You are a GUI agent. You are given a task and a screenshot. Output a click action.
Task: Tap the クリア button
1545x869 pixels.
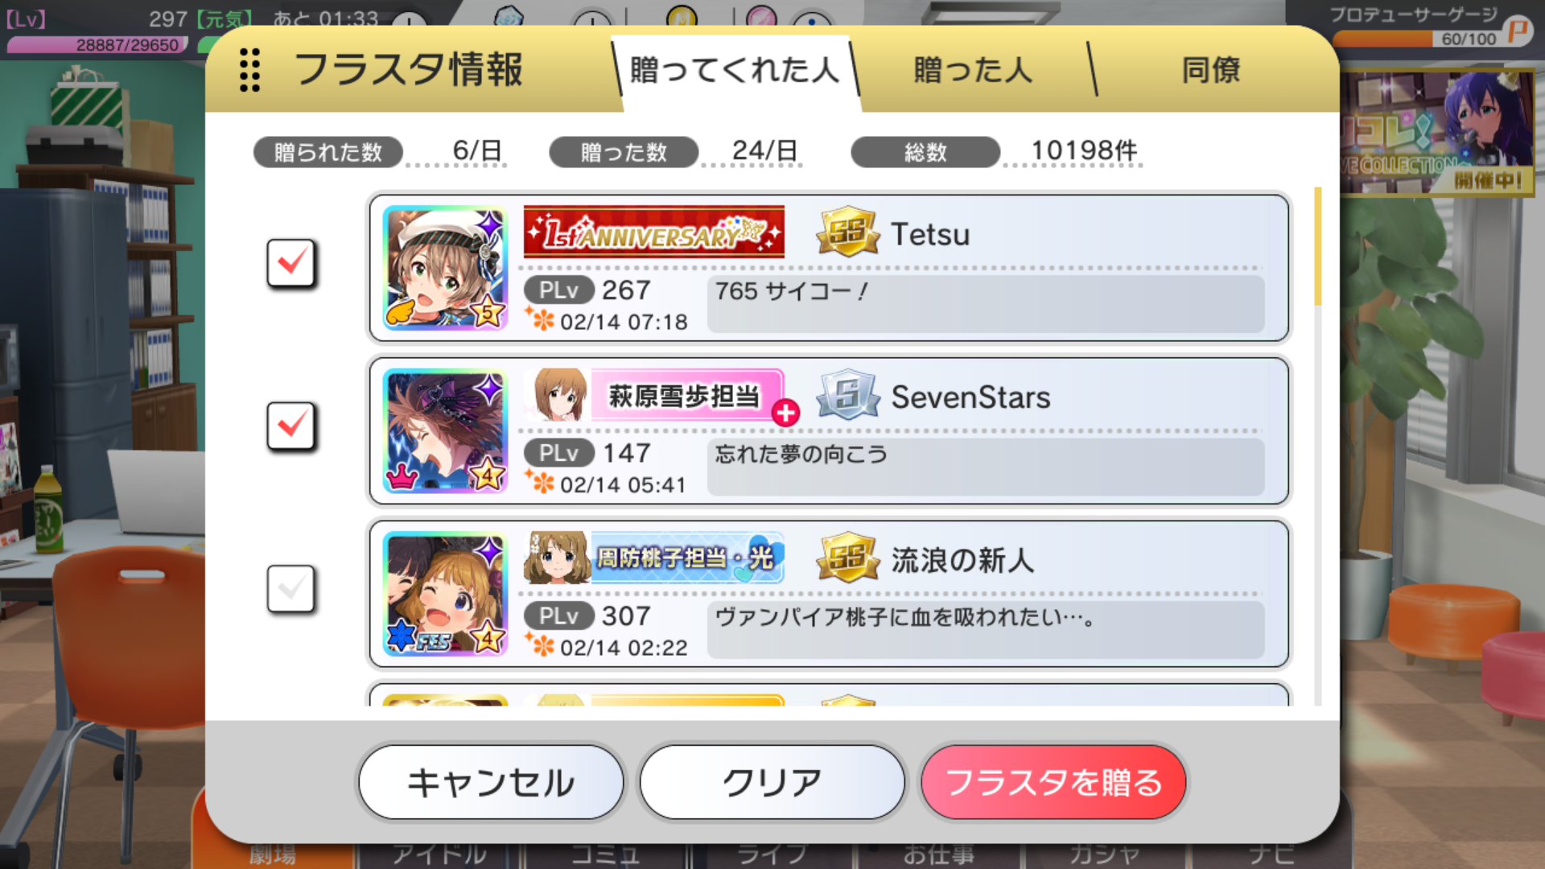pyautogui.click(x=772, y=782)
